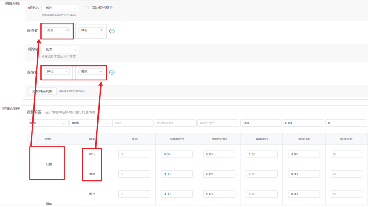This screenshot has width=368, height=207.
Task: Add a new version spec value with plus icon
Action: pyautogui.click(x=112, y=72)
